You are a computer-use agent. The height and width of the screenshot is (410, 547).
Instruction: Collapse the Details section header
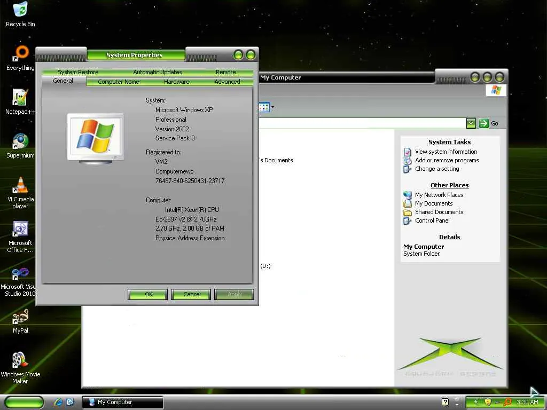[449, 237]
